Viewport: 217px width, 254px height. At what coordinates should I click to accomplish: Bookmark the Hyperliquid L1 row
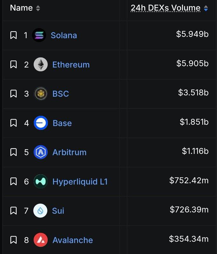click(14, 181)
